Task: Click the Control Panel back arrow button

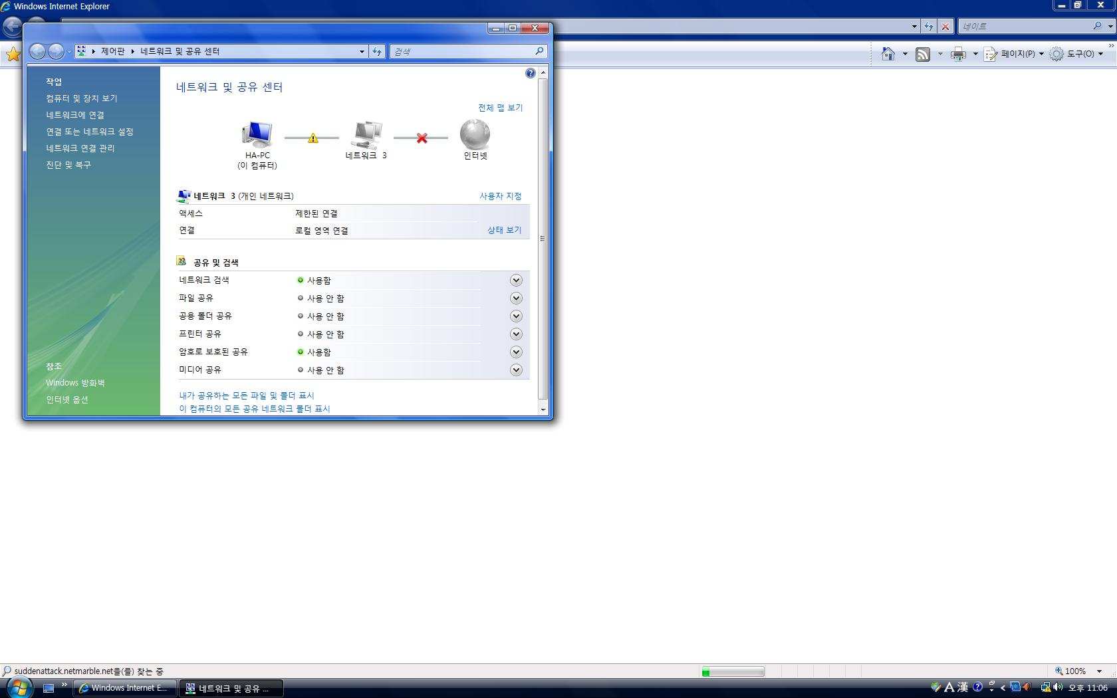Action: [38, 51]
